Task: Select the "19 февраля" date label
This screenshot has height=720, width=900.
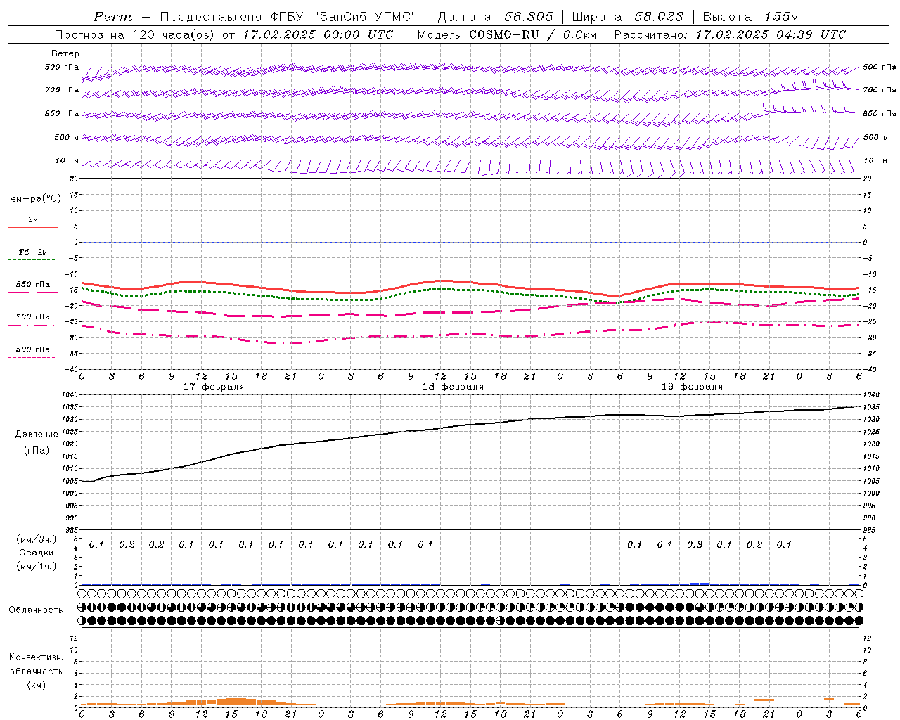Action: pyautogui.click(x=692, y=387)
